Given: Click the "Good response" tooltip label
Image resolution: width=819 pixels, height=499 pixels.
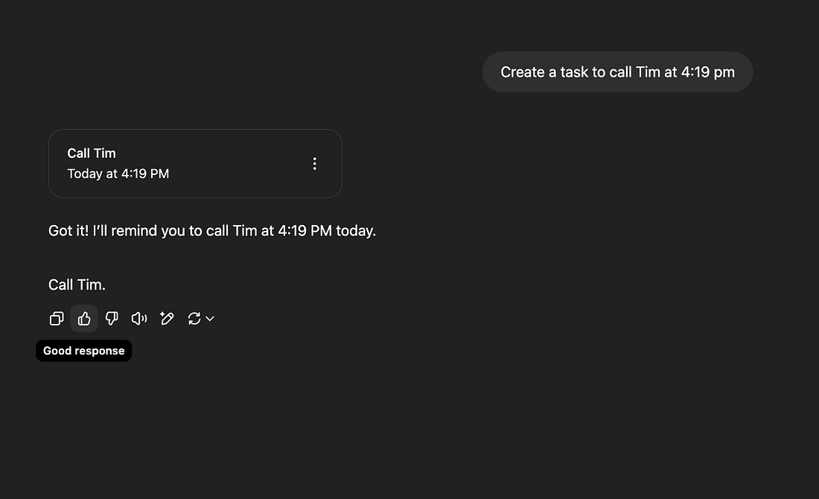Looking at the screenshot, I should point(84,351).
